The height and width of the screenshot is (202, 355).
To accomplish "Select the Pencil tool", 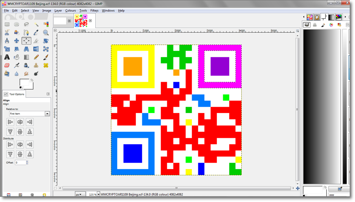I will 36,57.
